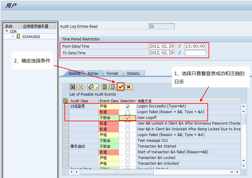
Task: Uncheck the Logon Successful selection checkbox
Action: 128,106
